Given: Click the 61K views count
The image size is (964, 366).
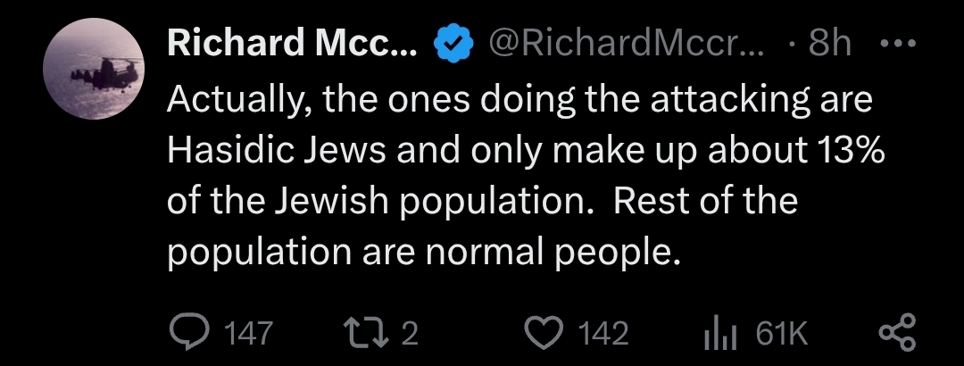Looking at the screenshot, I should pyautogui.click(x=782, y=334).
